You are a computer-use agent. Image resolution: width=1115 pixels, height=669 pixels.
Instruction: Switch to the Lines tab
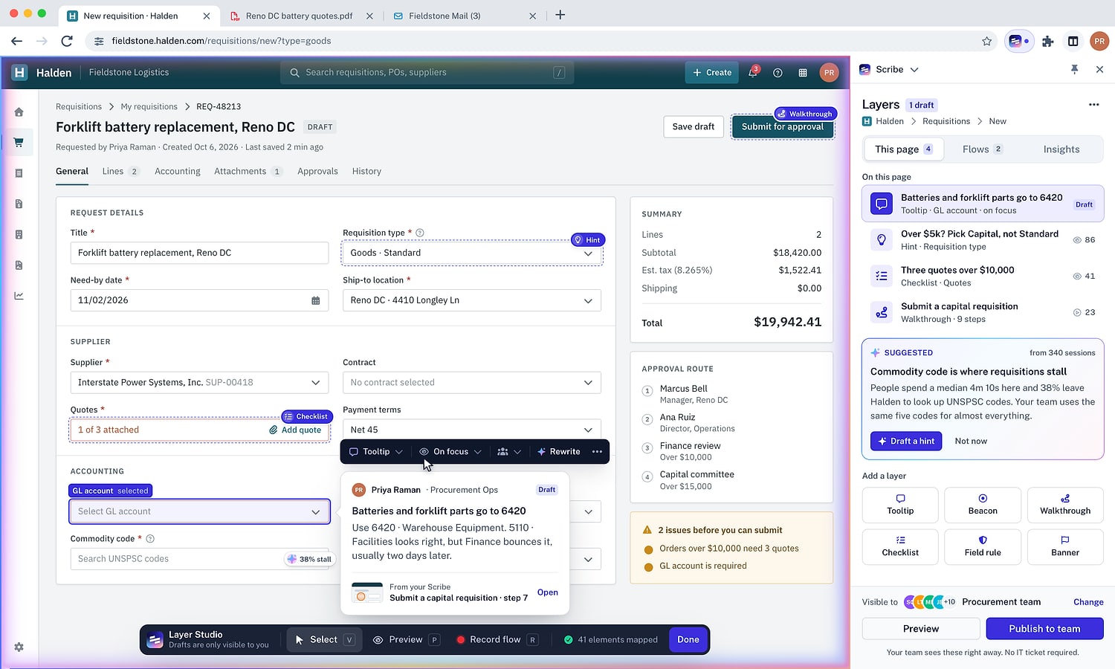[120, 171]
